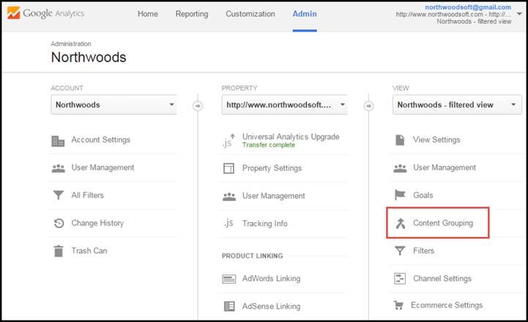The width and height of the screenshot is (528, 322).
Task: Select the Admin tab
Action: point(305,14)
